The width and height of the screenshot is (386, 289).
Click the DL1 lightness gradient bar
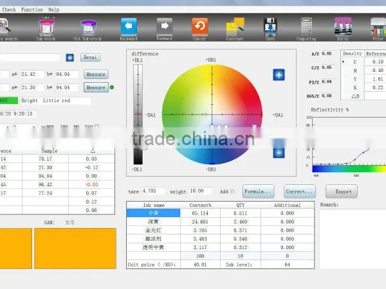pyautogui.click(x=138, y=114)
